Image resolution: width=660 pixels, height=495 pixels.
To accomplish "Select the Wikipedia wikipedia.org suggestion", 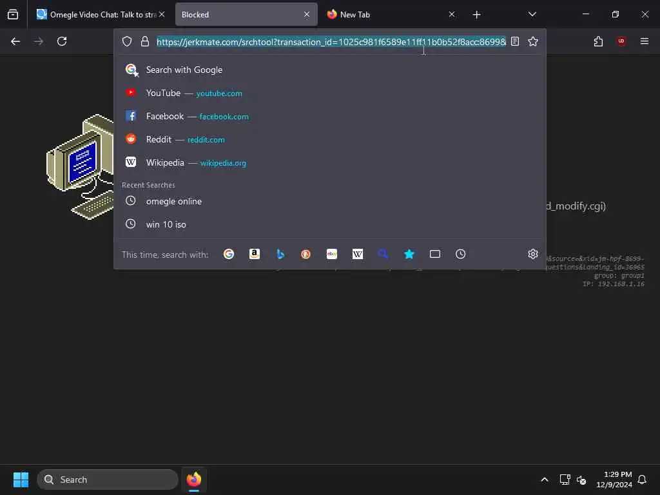I will click(x=330, y=162).
